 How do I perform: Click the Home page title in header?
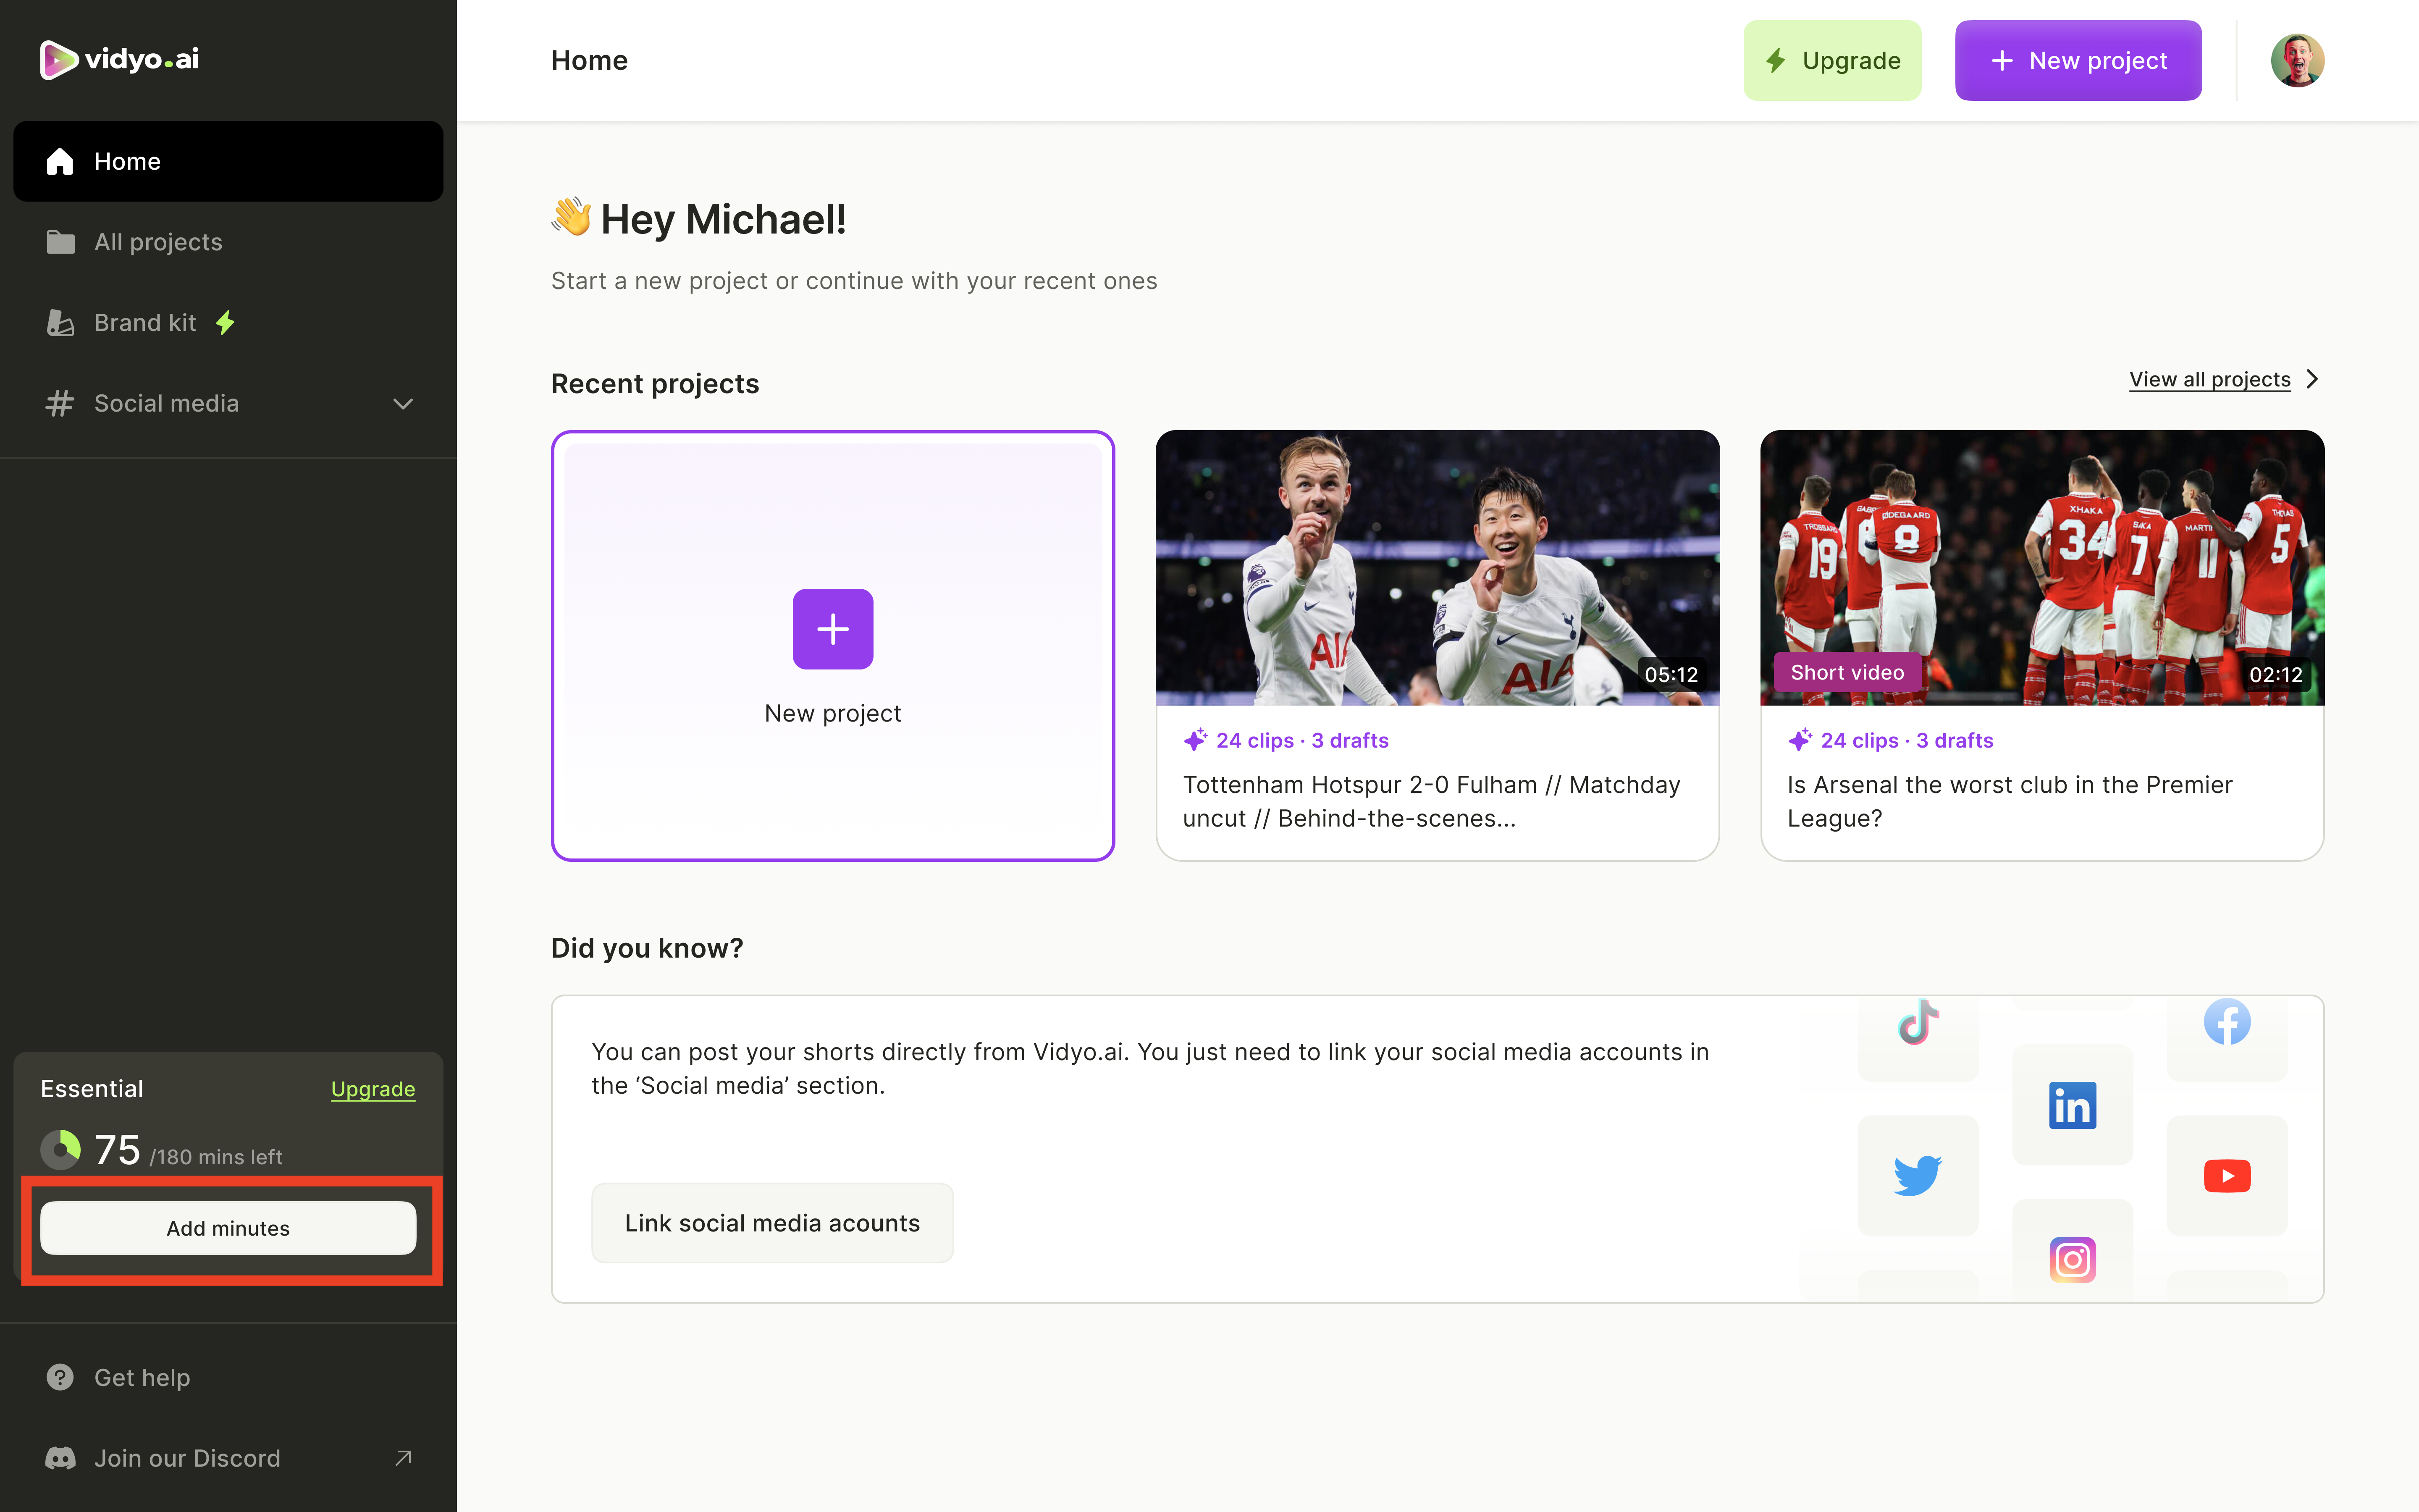[x=589, y=60]
